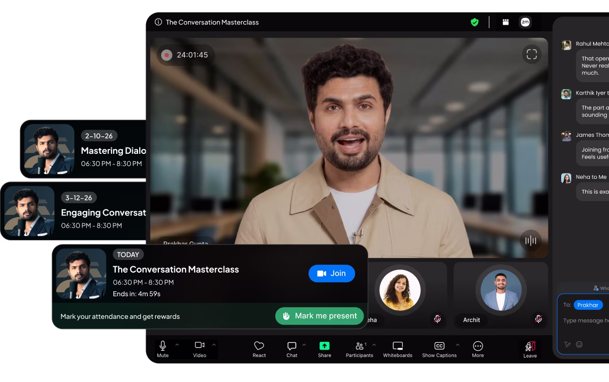Click the 2-10-26 date badge
Image resolution: width=609 pixels, height=382 pixels.
click(99, 136)
